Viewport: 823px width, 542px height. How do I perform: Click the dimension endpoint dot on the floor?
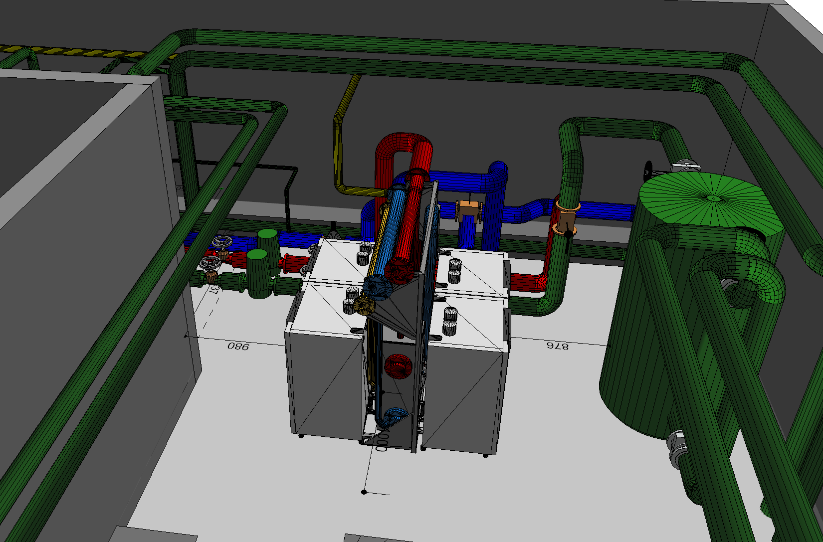click(364, 492)
